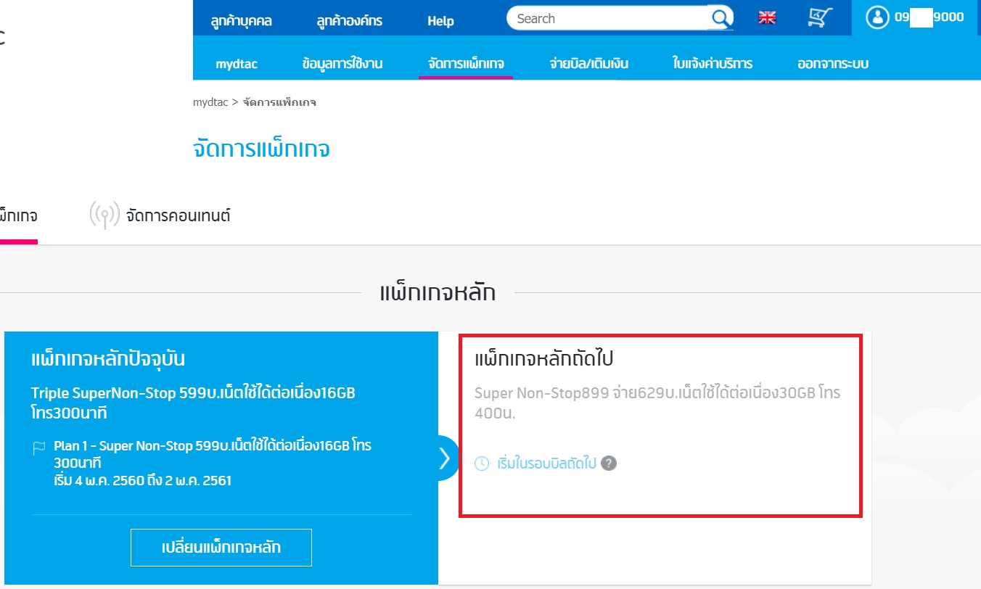
Task: Log out via ออกจากระบบ
Action: point(833,64)
